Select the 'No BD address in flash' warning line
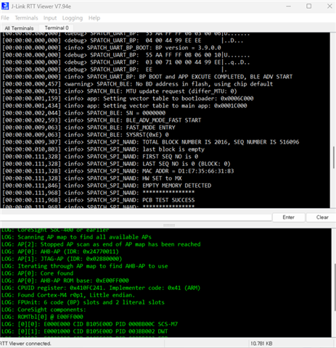The height and width of the screenshot is (348, 336). pyautogui.click(x=138, y=84)
